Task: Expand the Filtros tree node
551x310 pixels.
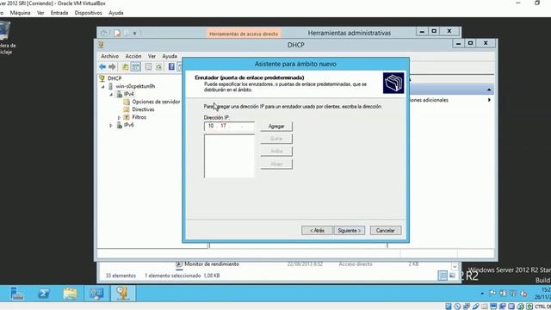Action: [x=119, y=117]
